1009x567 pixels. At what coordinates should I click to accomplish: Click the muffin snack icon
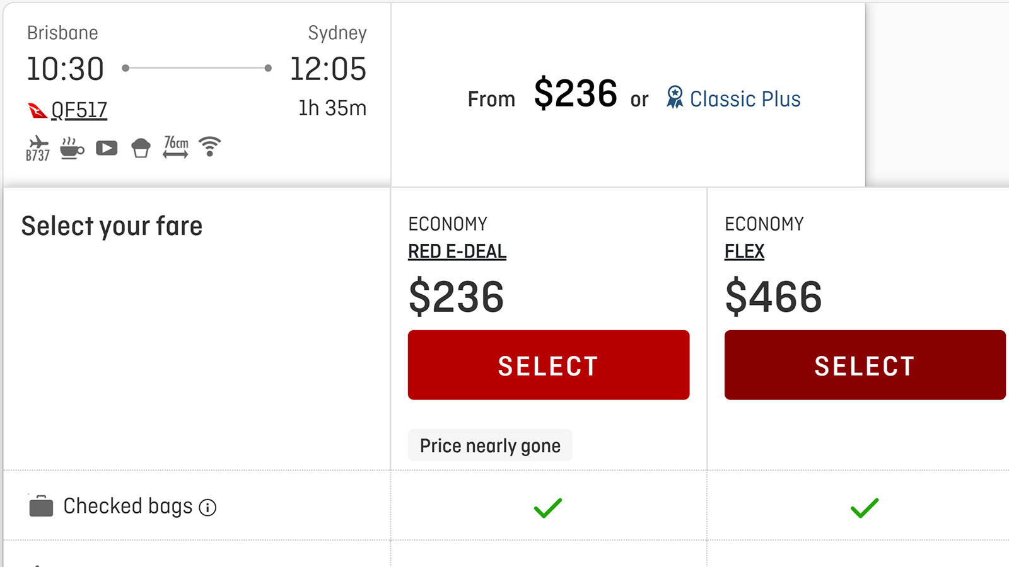[141, 149]
